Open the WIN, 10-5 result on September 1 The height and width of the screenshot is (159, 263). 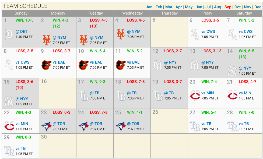coord(24,20)
